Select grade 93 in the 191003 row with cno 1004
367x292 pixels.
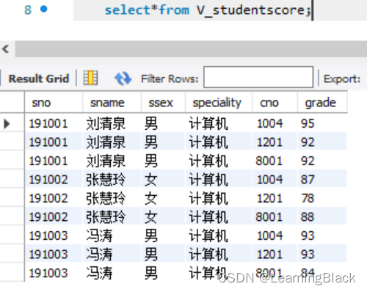click(322, 236)
